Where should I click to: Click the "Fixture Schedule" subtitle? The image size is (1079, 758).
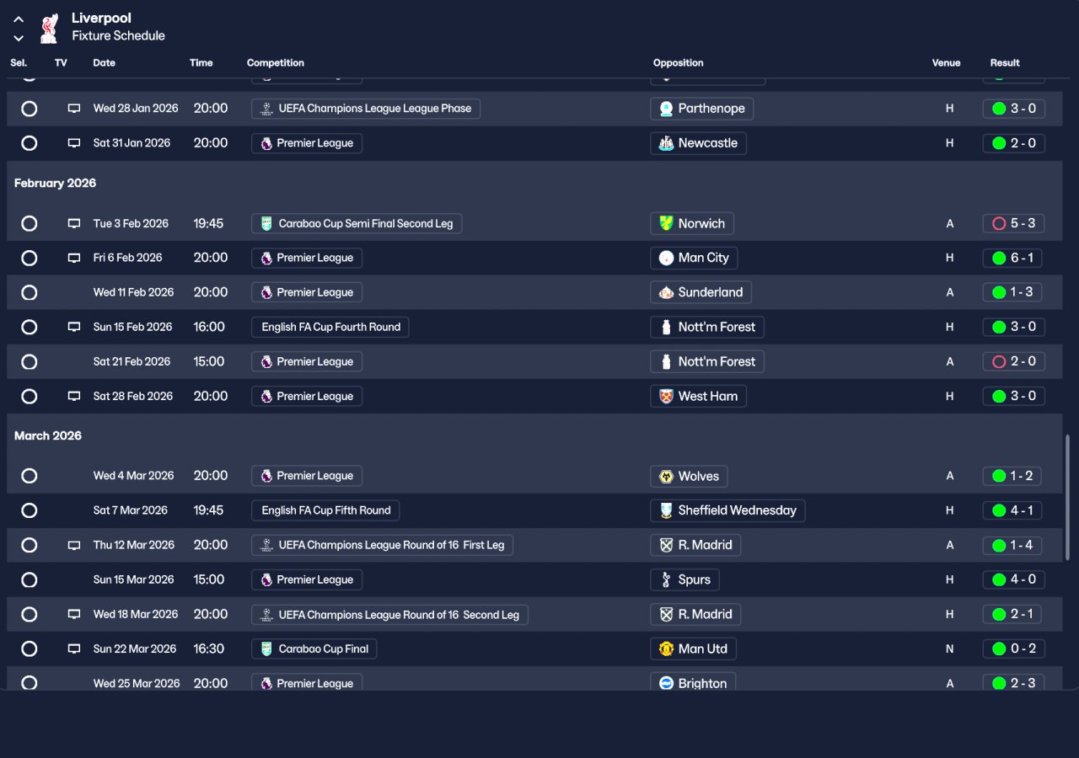point(118,35)
